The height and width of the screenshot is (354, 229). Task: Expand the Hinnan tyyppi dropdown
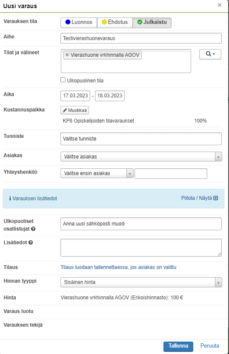point(141,282)
